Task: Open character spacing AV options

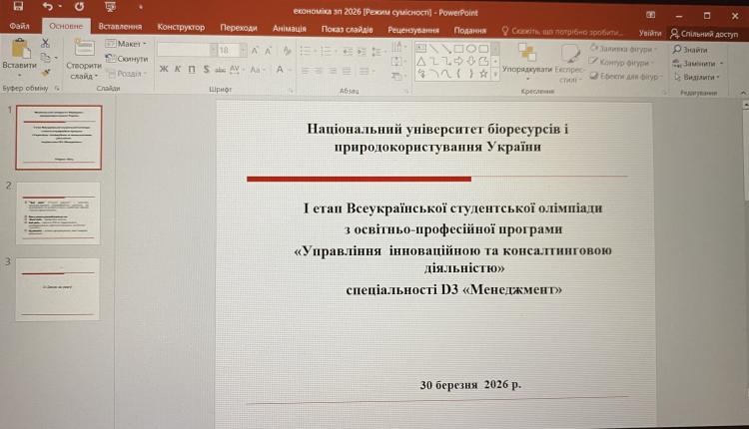Action: pos(235,70)
